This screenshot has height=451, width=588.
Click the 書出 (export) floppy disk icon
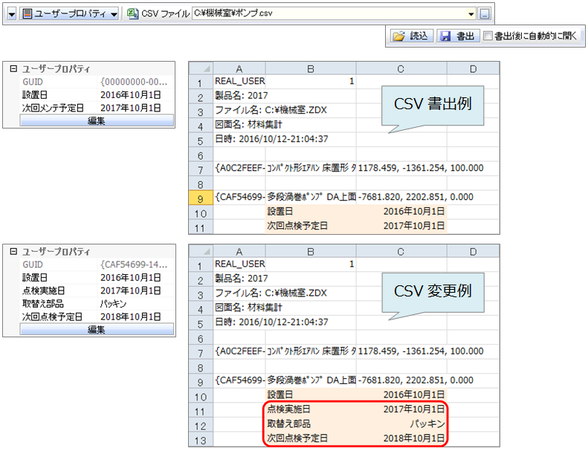point(445,36)
